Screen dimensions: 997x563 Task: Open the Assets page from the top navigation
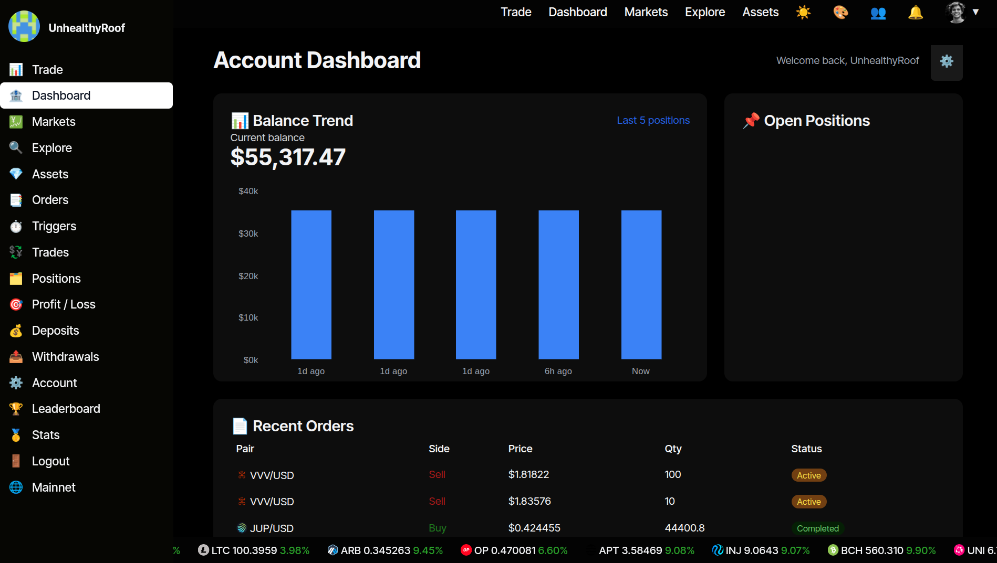tap(760, 12)
